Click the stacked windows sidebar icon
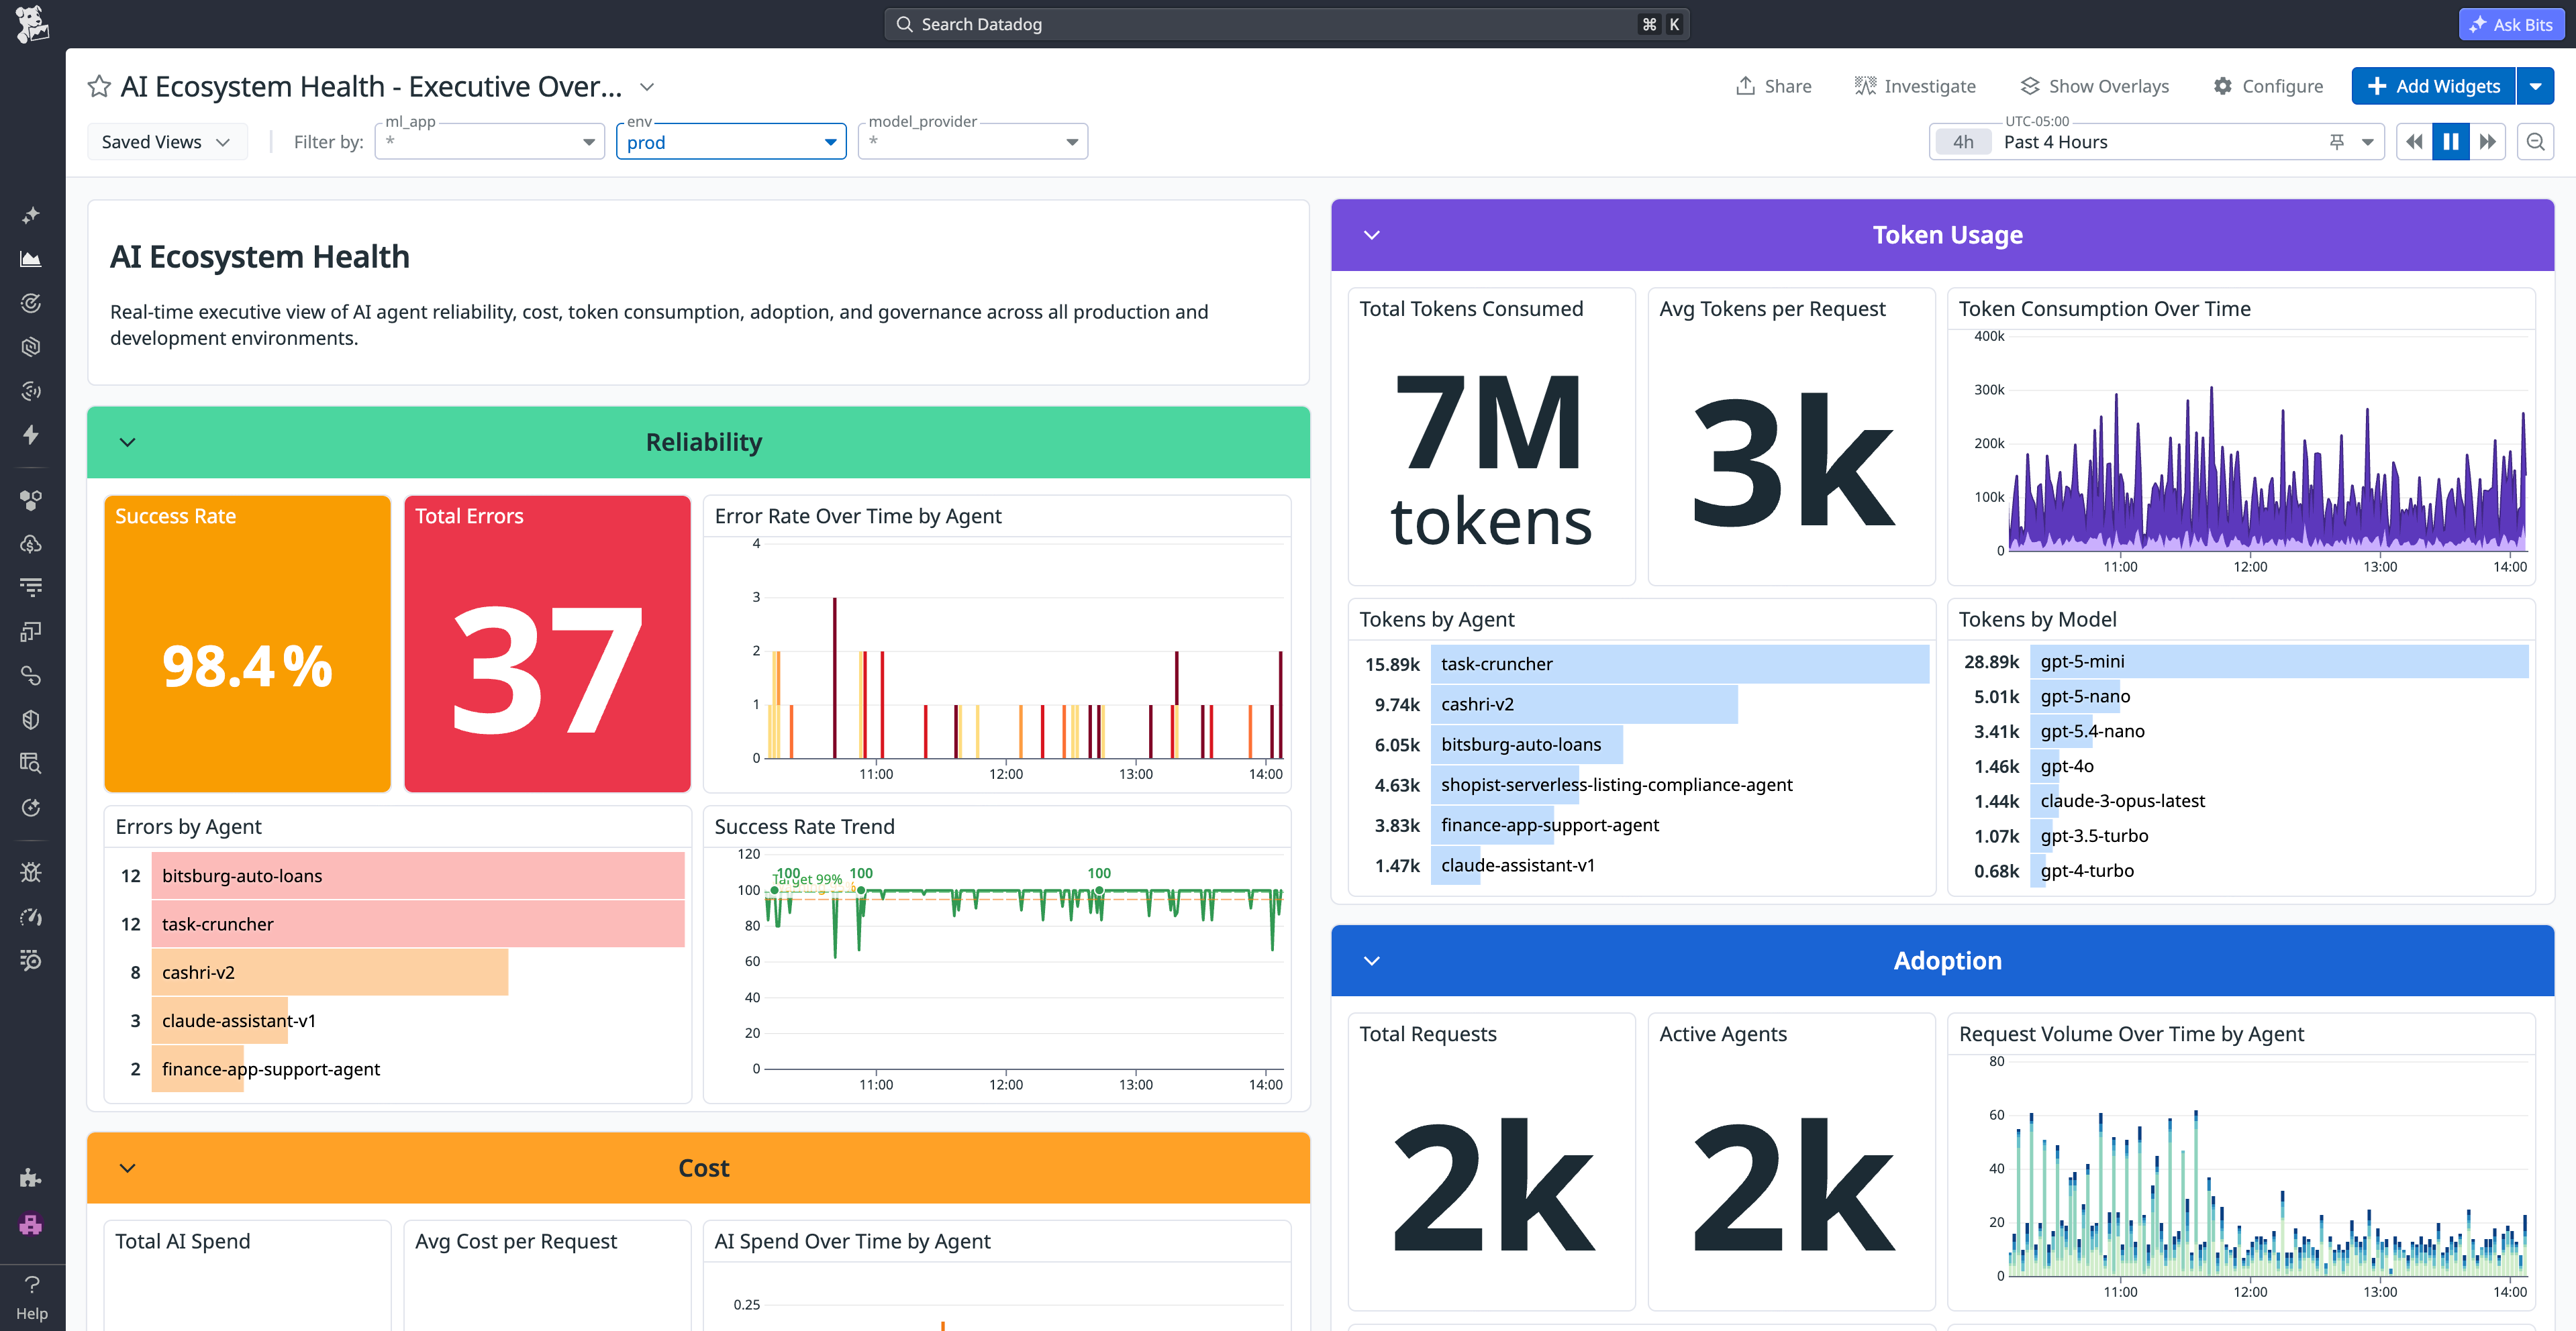The width and height of the screenshot is (2576, 1331). [31, 631]
